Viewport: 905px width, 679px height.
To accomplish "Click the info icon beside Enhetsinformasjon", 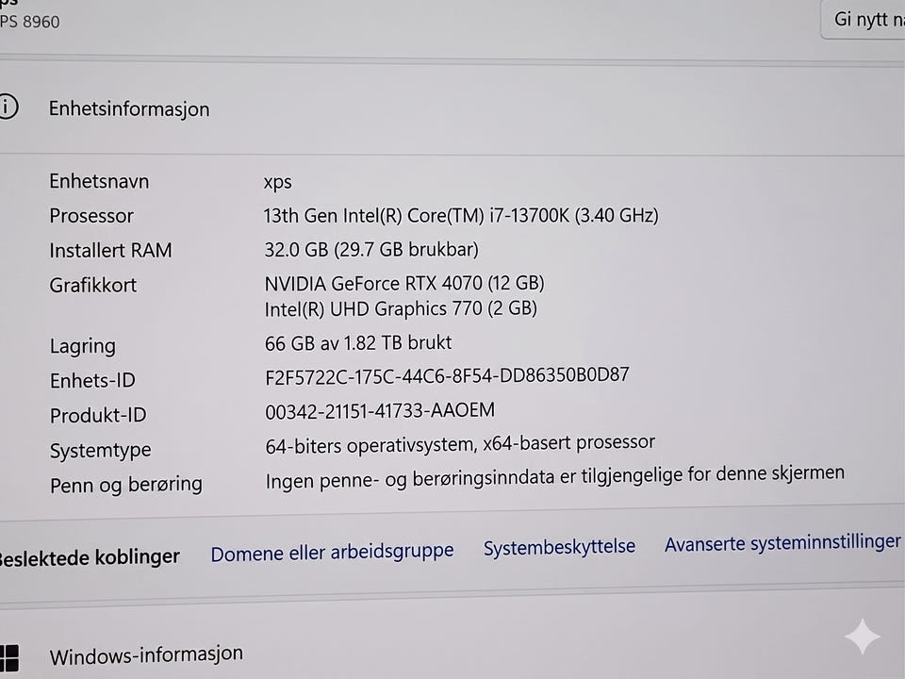I will tap(7, 107).
